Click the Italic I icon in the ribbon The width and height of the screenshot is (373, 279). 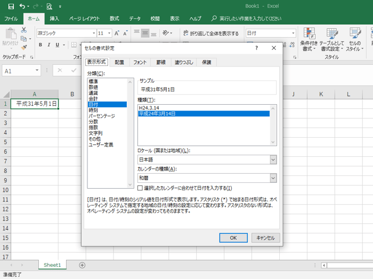click(49, 45)
